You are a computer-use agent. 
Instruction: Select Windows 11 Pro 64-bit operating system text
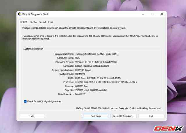96,62
